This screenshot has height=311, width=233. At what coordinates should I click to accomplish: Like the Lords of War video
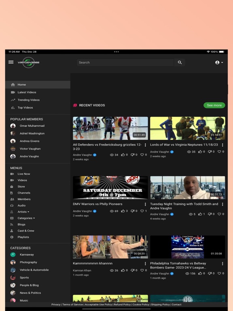coord(200,152)
